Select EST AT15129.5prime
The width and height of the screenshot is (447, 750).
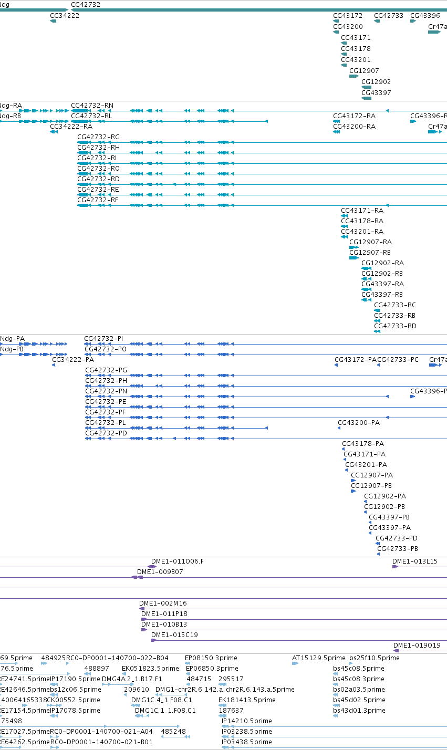319,658
